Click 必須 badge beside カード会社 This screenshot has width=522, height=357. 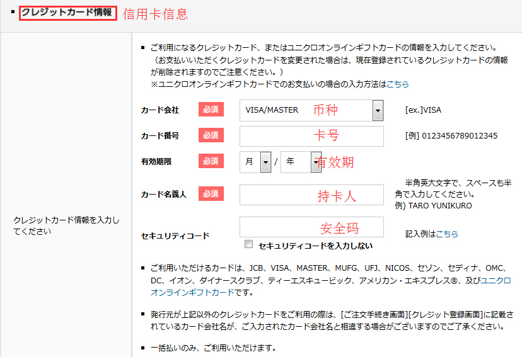point(211,110)
